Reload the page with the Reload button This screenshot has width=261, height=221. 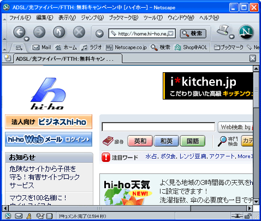click(59, 32)
